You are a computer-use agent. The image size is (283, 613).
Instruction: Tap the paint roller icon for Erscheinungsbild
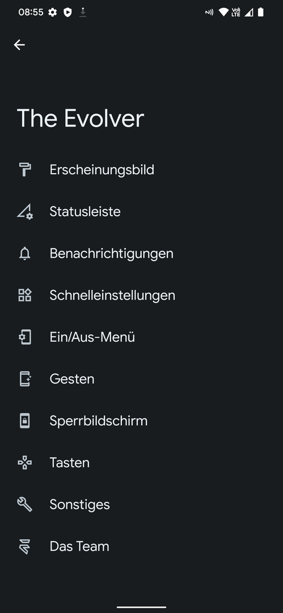[x=25, y=170]
